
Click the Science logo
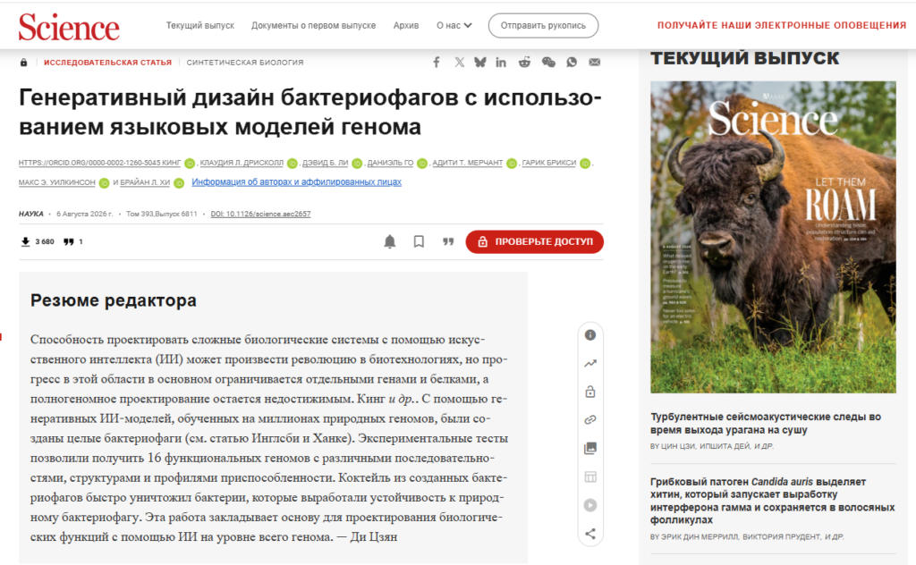[69, 27]
